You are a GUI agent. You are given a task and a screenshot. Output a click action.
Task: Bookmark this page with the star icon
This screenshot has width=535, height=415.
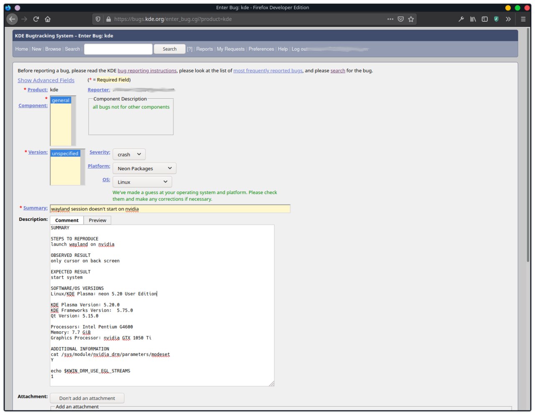(x=411, y=19)
